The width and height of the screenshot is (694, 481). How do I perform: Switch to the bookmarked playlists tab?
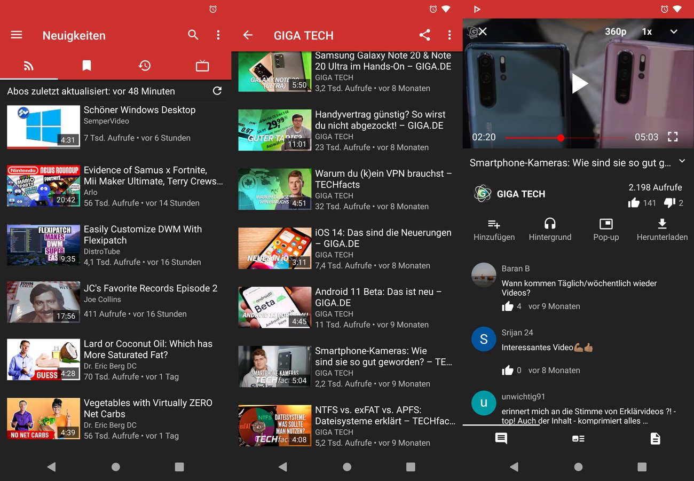point(86,66)
